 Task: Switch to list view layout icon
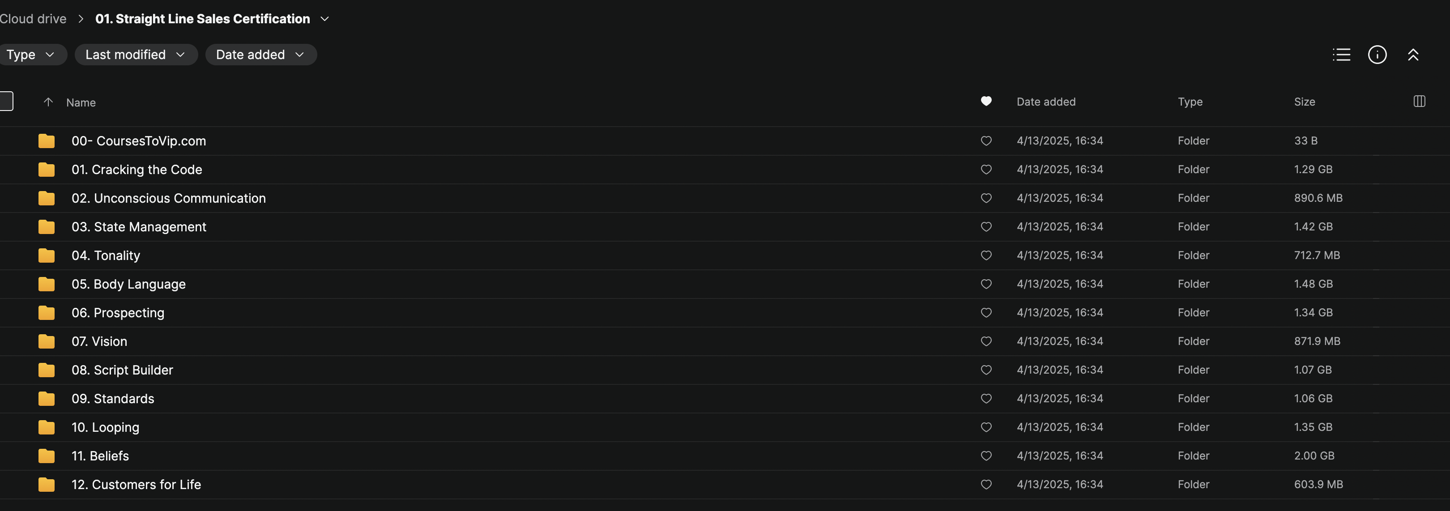click(1341, 55)
